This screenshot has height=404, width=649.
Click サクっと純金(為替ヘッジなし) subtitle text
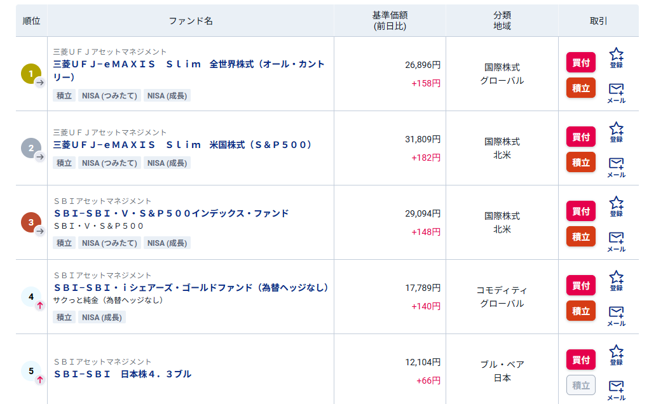click(x=108, y=300)
